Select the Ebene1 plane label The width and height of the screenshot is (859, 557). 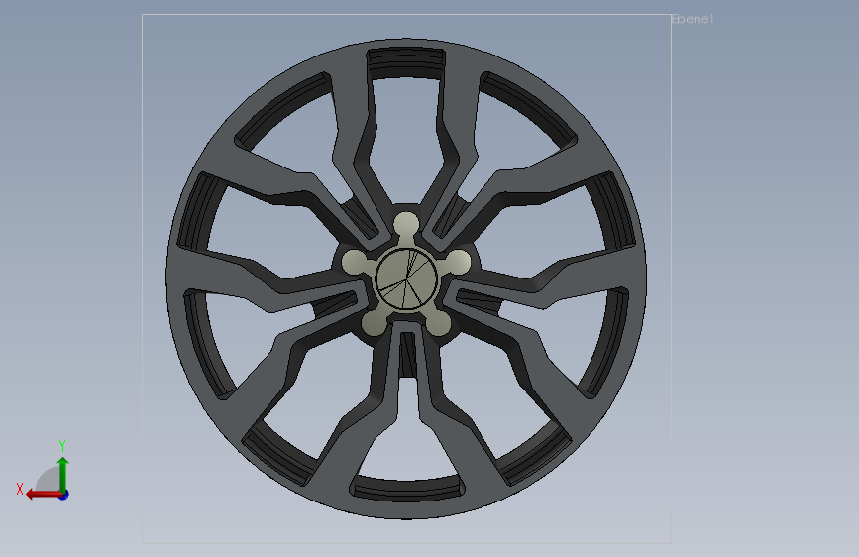point(693,19)
